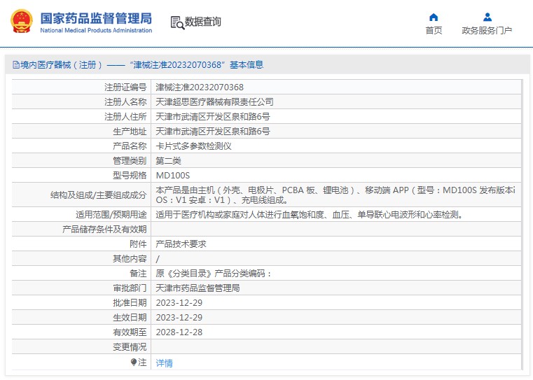Click the national emblem logo

22,21
